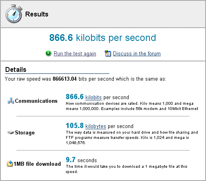Follow the 'kilobits' definition link
The image size is (206, 181).
93,97
